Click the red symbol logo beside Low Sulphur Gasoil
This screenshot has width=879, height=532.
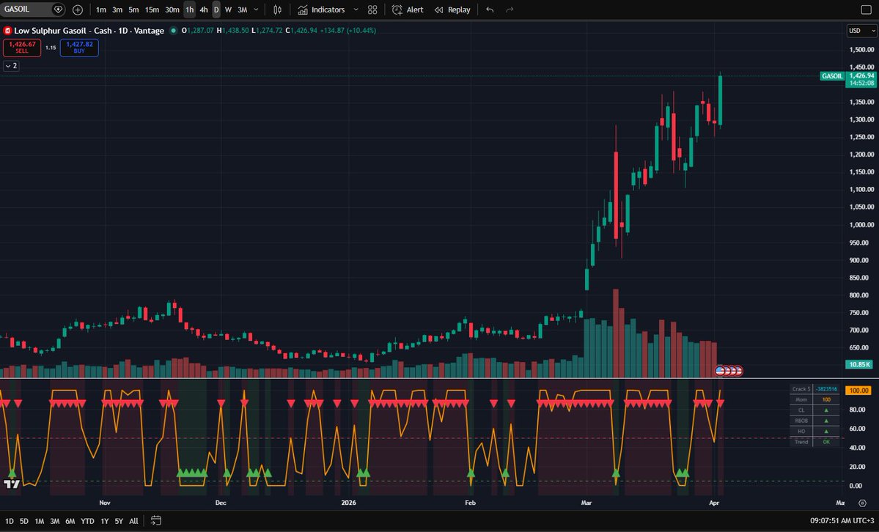[7, 30]
